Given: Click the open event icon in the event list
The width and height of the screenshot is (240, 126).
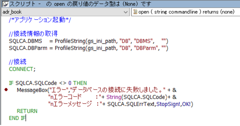Looking at the screenshot, I should (135, 12).
